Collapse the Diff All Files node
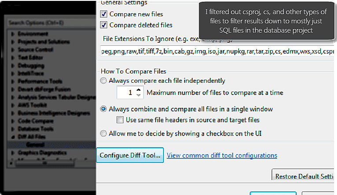The height and width of the screenshot is (195, 337). [13, 136]
